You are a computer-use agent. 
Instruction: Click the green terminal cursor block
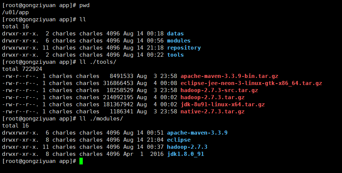pyautogui.click(x=81, y=161)
